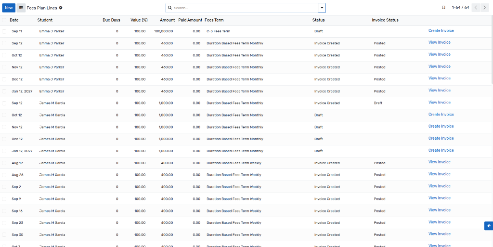Click Weekly fees term in Sep 2 row
The image size is (493, 247).
(234, 187)
